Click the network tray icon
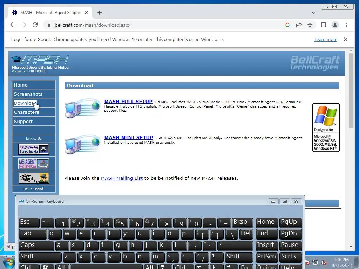The height and width of the screenshot is (269, 359). (315, 263)
